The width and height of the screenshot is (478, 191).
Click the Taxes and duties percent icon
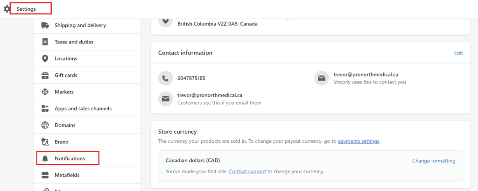click(x=45, y=42)
